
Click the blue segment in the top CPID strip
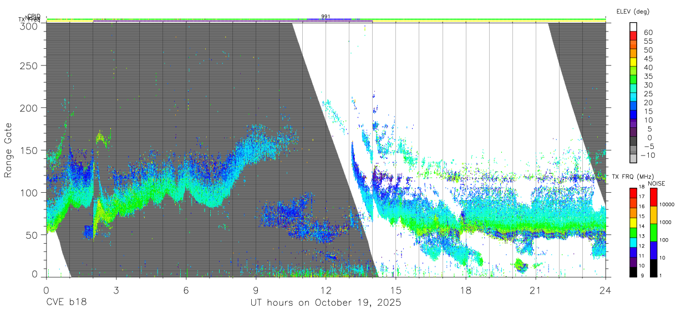(329, 19)
